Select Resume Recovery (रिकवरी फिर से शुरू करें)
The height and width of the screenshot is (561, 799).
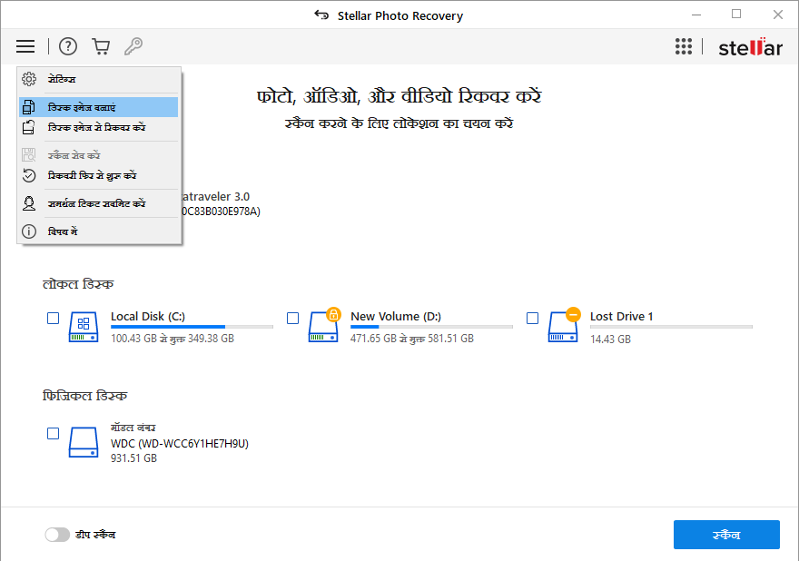[x=98, y=176]
